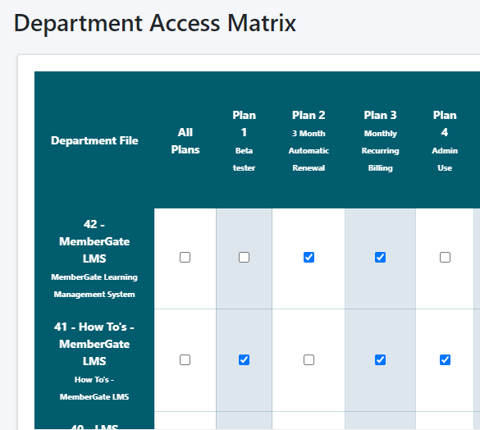480x430 pixels.
Task: Uncheck Plan 3 for 42 - MemberGate LMS
Action: (380, 258)
